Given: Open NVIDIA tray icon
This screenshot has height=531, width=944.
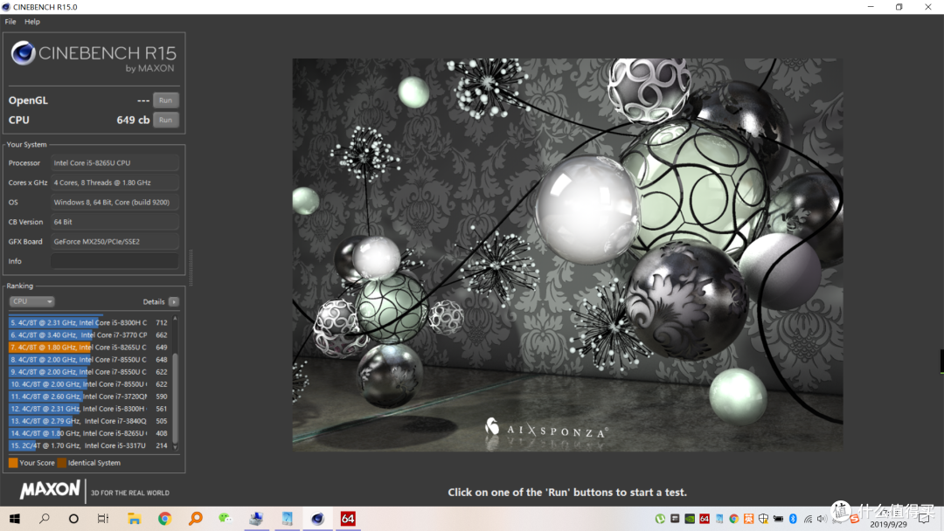Looking at the screenshot, I should coord(690,519).
